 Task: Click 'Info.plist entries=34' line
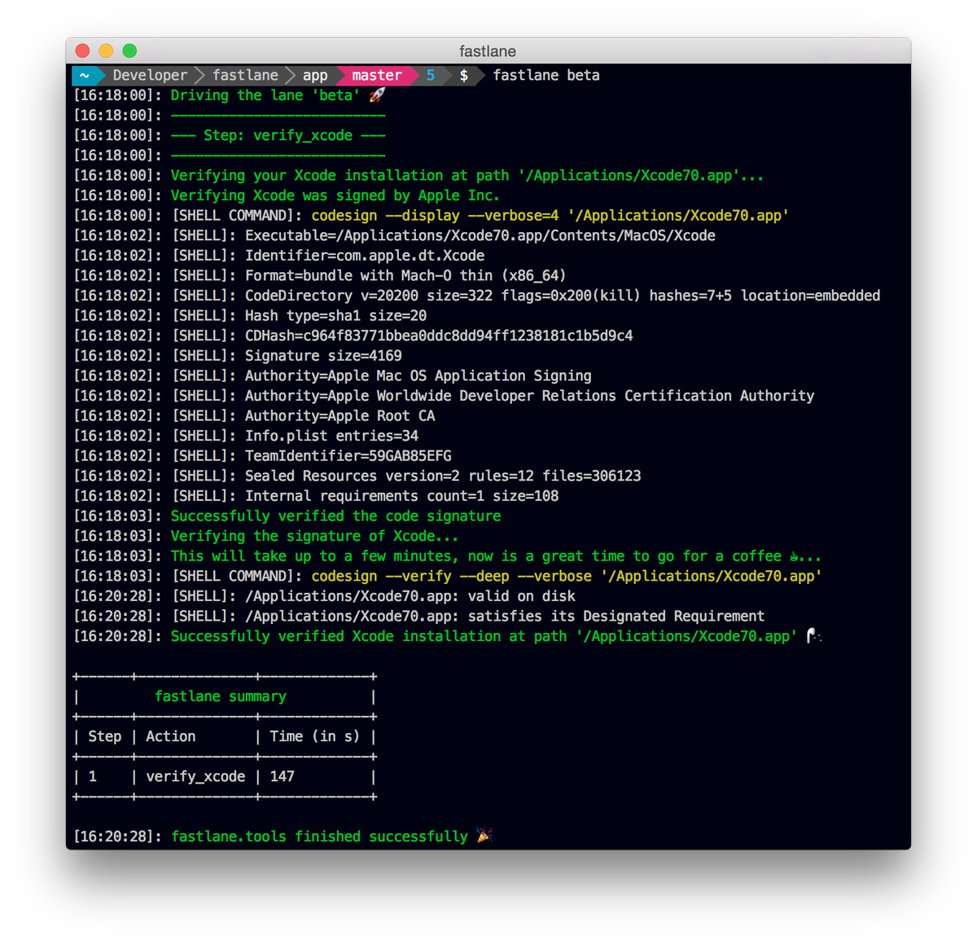click(x=331, y=436)
